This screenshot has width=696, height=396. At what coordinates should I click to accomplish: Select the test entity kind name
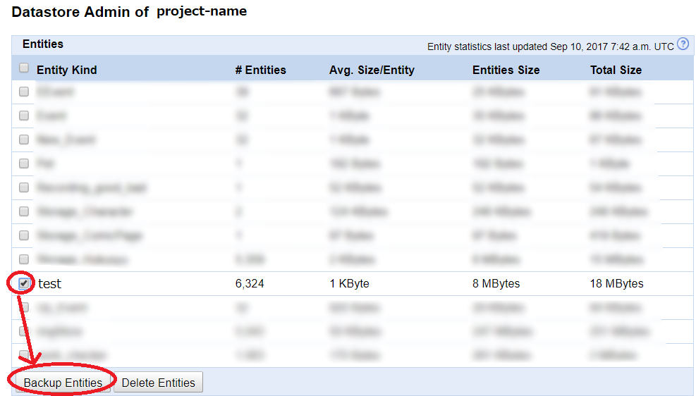49,284
